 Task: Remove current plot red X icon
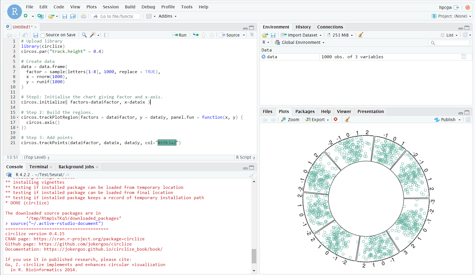336,119
